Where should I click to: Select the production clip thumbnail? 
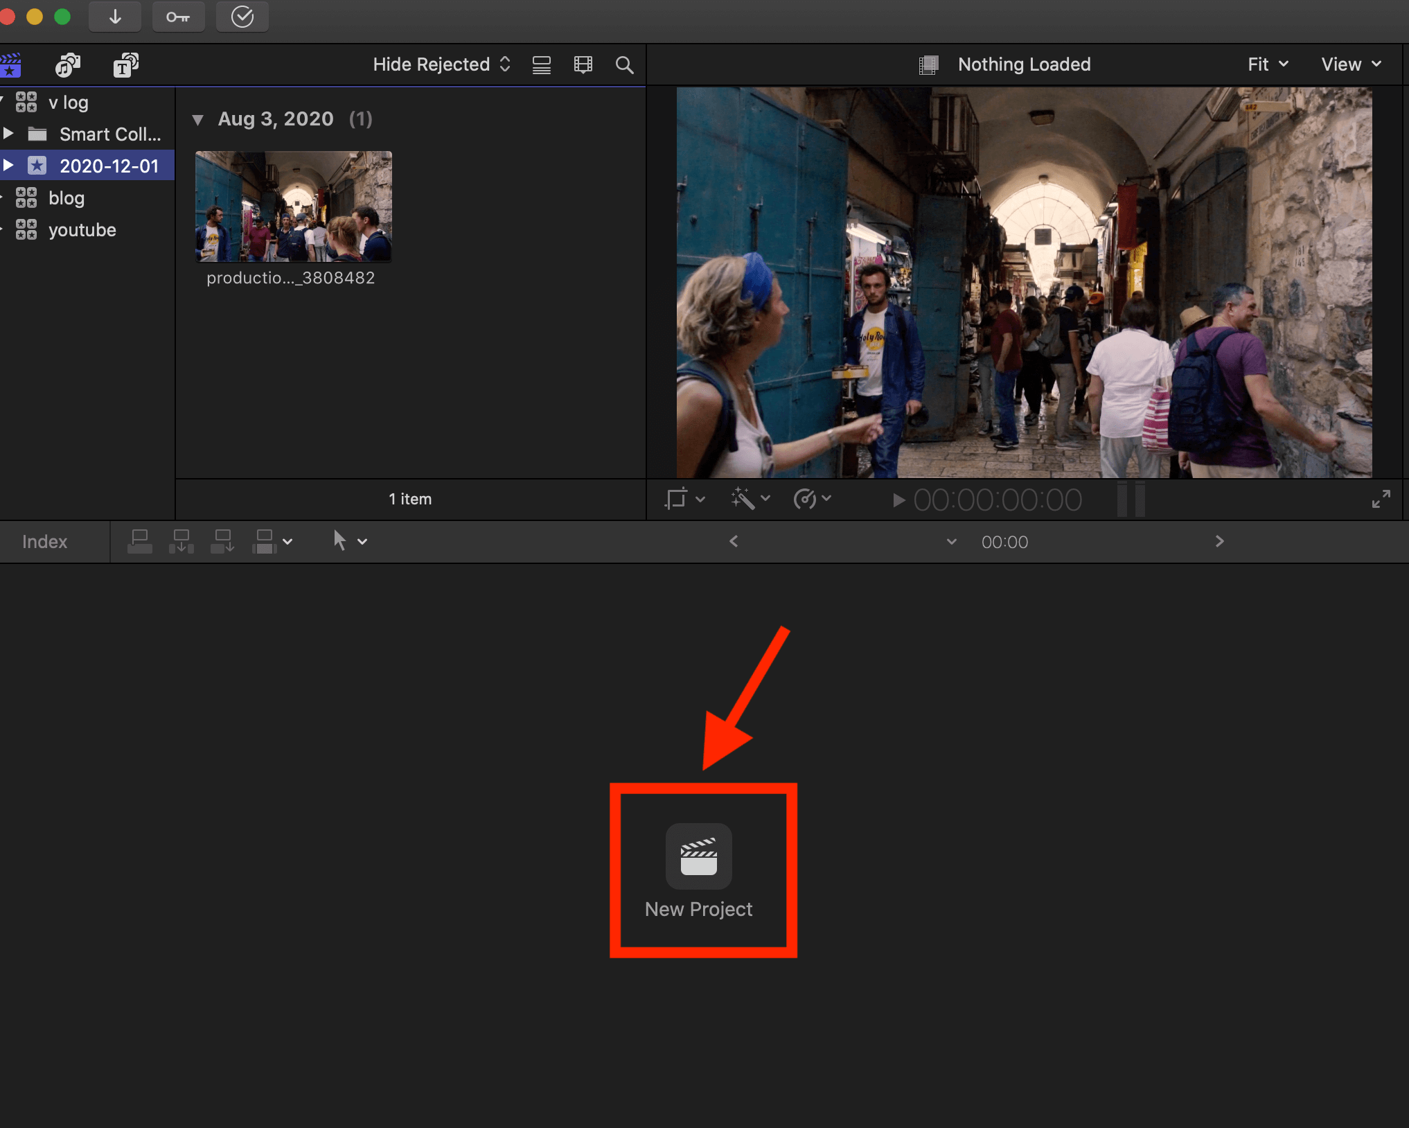pos(293,206)
